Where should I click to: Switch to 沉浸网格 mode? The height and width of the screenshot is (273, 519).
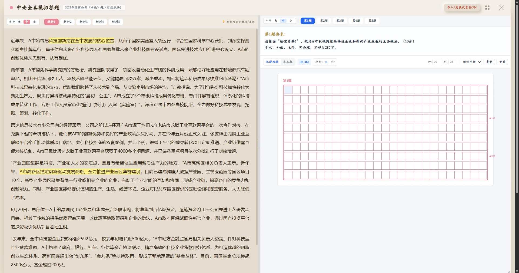272,62
